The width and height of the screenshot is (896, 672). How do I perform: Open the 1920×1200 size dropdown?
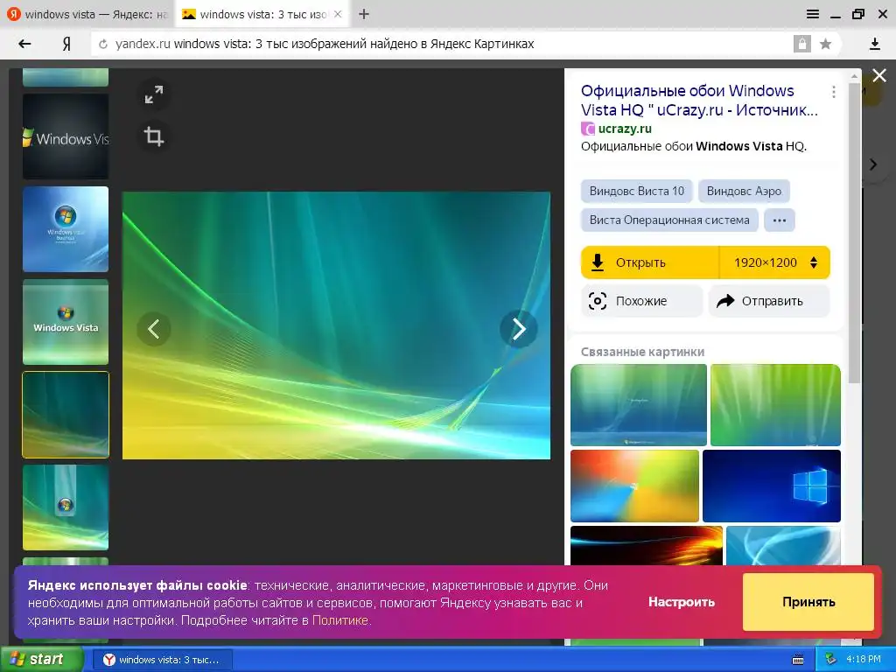775,262
